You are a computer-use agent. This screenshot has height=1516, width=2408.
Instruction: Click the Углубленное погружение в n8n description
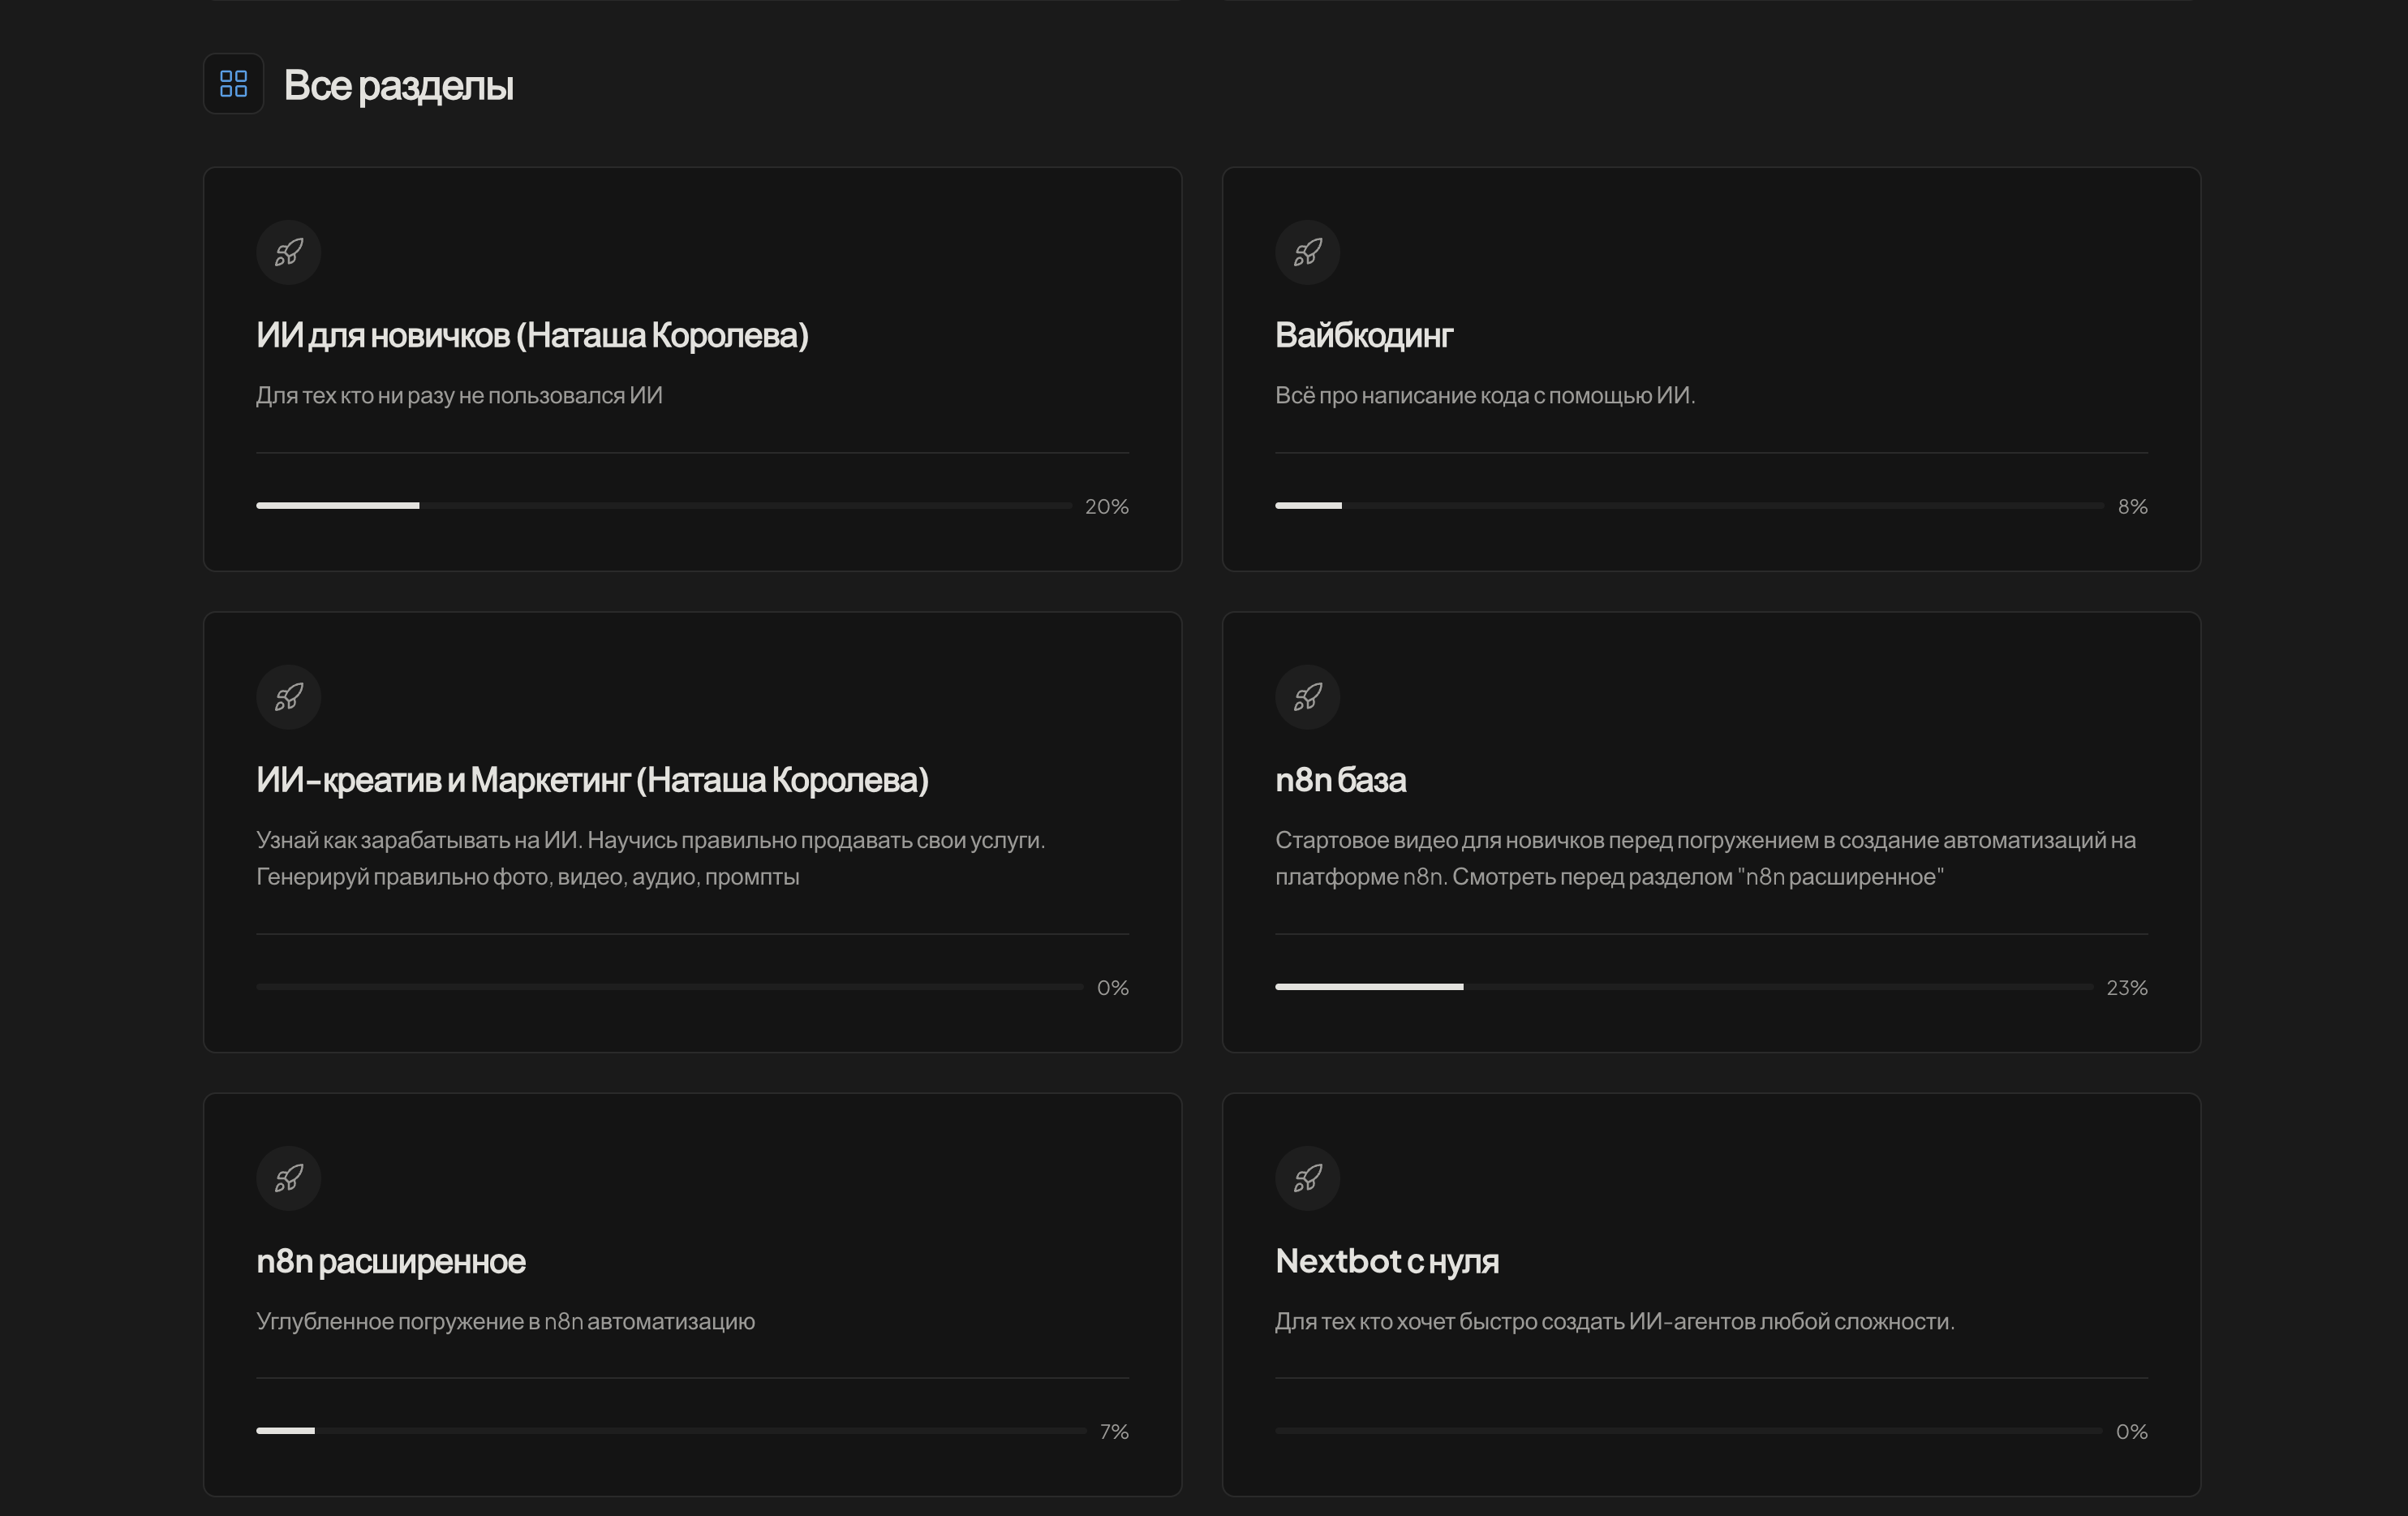[505, 1321]
